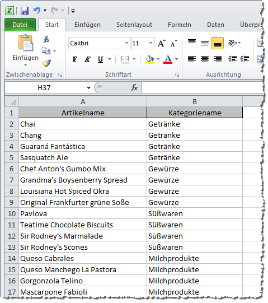Switch to the Formeln tab
Screen dimensions: 268x303
point(180,25)
